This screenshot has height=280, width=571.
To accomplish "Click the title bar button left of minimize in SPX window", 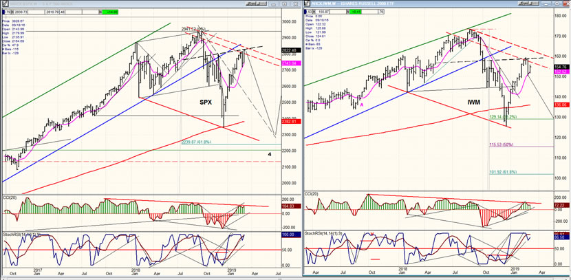I will [x=257, y=3].
